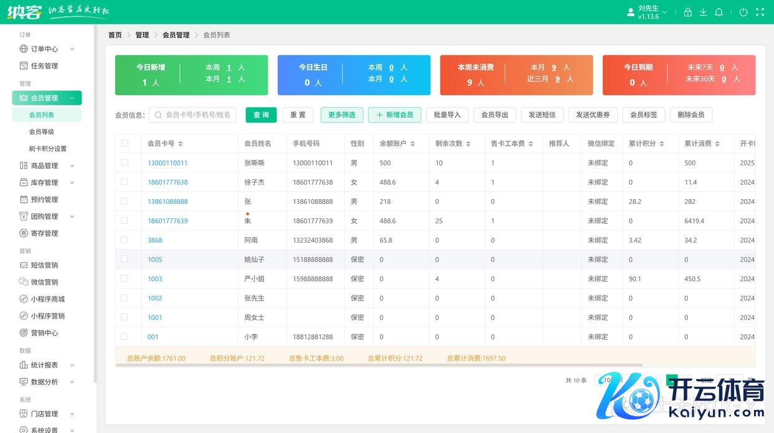
Task: Select checkbox for member 张嘶嘶
Action: [x=125, y=162]
